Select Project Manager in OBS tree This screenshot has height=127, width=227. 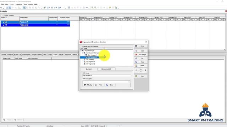pyautogui.click(x=89, y=51)
